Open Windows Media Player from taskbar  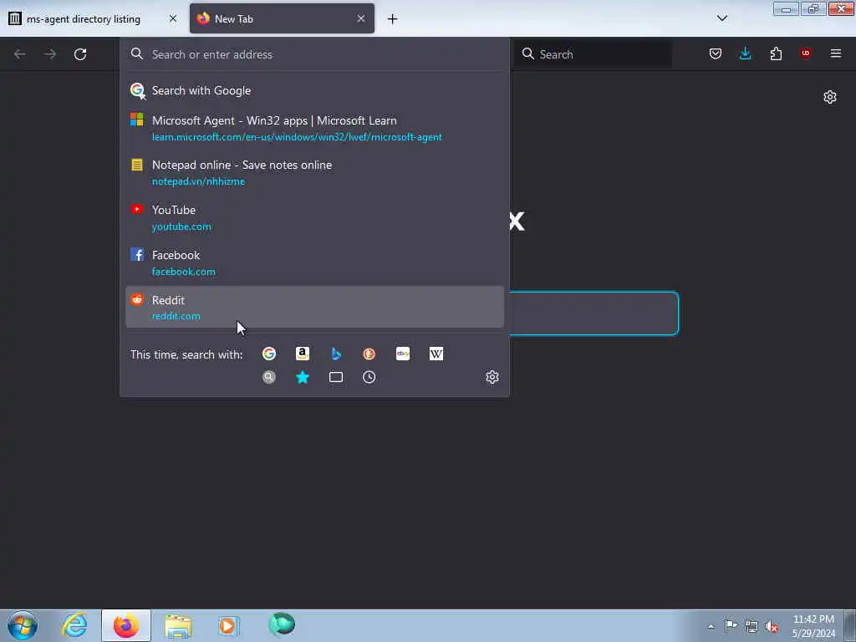(229, 625)
